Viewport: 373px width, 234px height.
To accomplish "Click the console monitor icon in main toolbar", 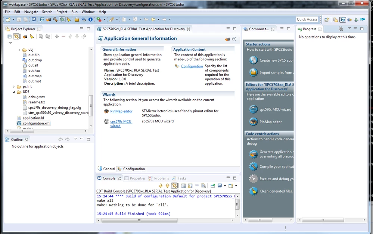I will point(34,19).
